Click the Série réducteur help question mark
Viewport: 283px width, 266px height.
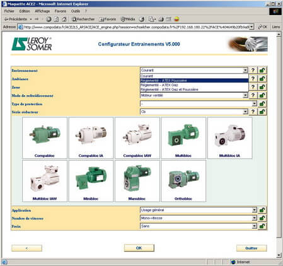coord(253,112)
